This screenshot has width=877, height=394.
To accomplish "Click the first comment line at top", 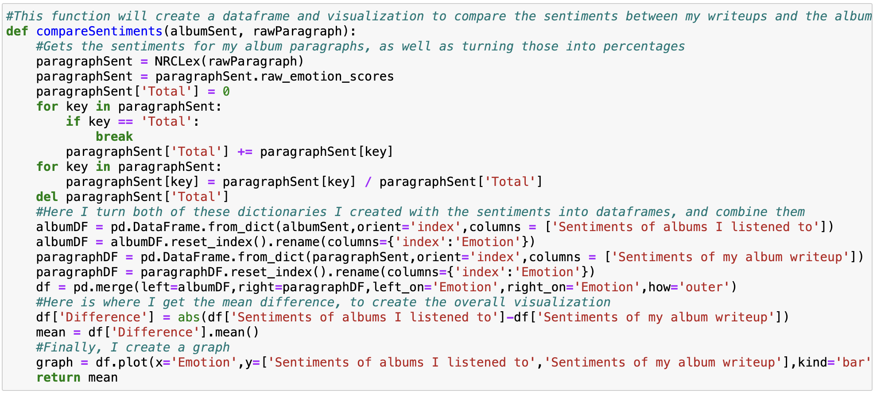I will point(438,16).
